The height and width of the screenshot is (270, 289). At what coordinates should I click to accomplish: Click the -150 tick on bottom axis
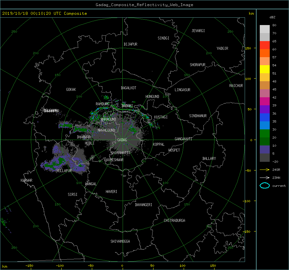(x=29, y=266)
